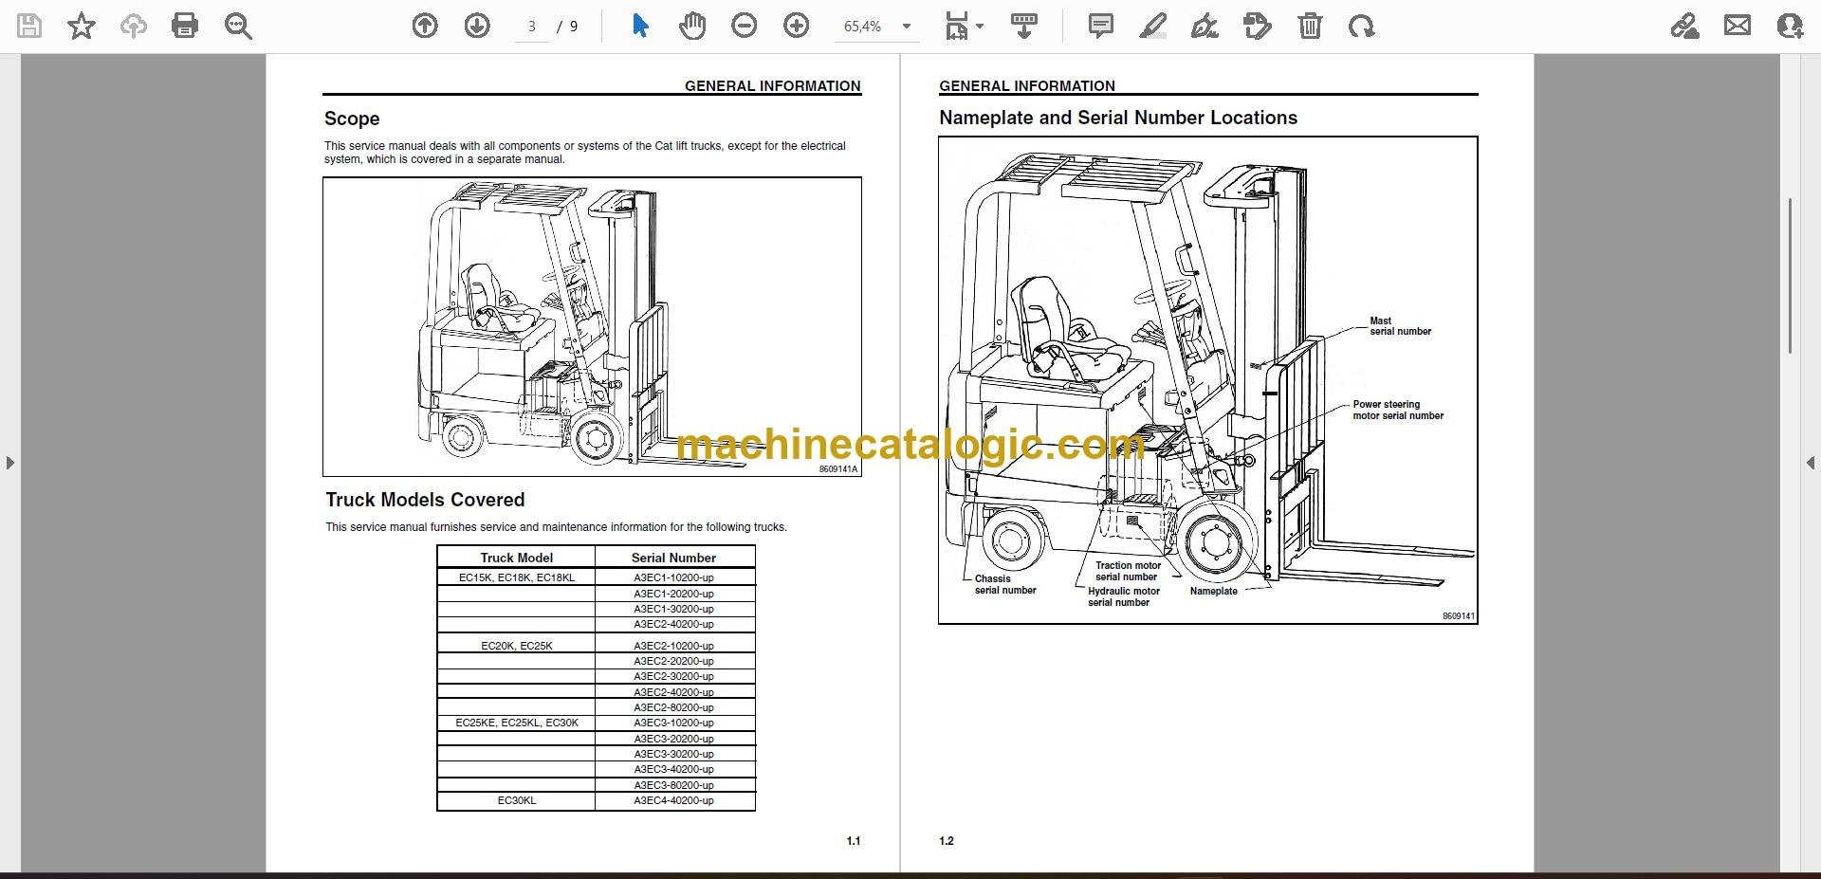Click the page number field
The width and height of the screenshot is (1821, 879).
coord(532,27)
